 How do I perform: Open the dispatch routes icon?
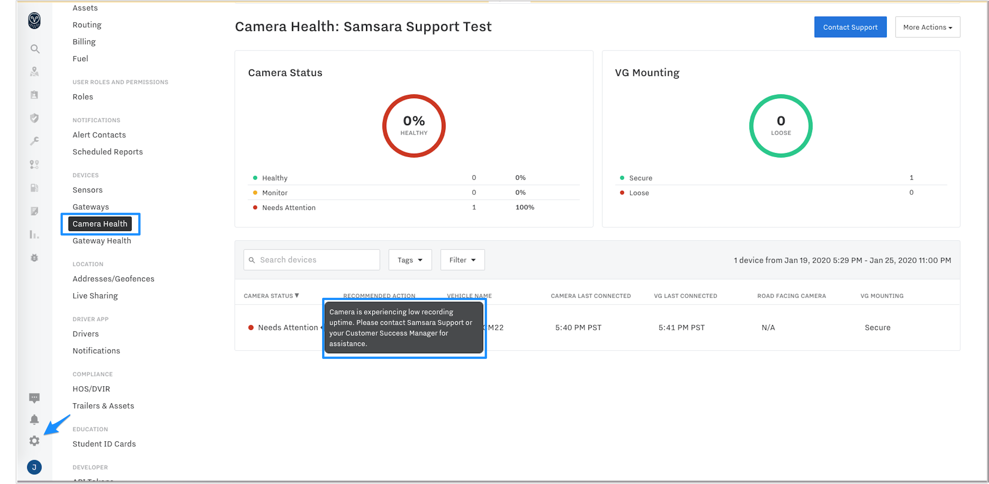point(35,164)
